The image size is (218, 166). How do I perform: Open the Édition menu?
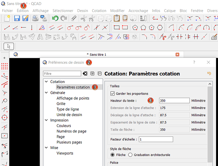(x=23, y=11)
